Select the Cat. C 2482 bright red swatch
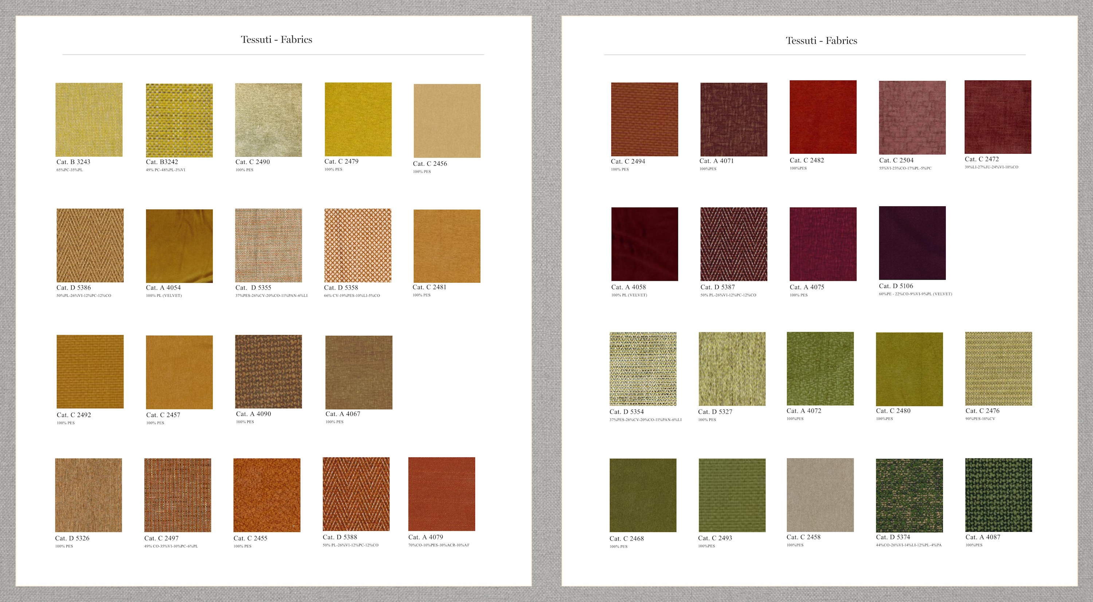This screenshot has width=1093, height=602. (x=823, y=117)
